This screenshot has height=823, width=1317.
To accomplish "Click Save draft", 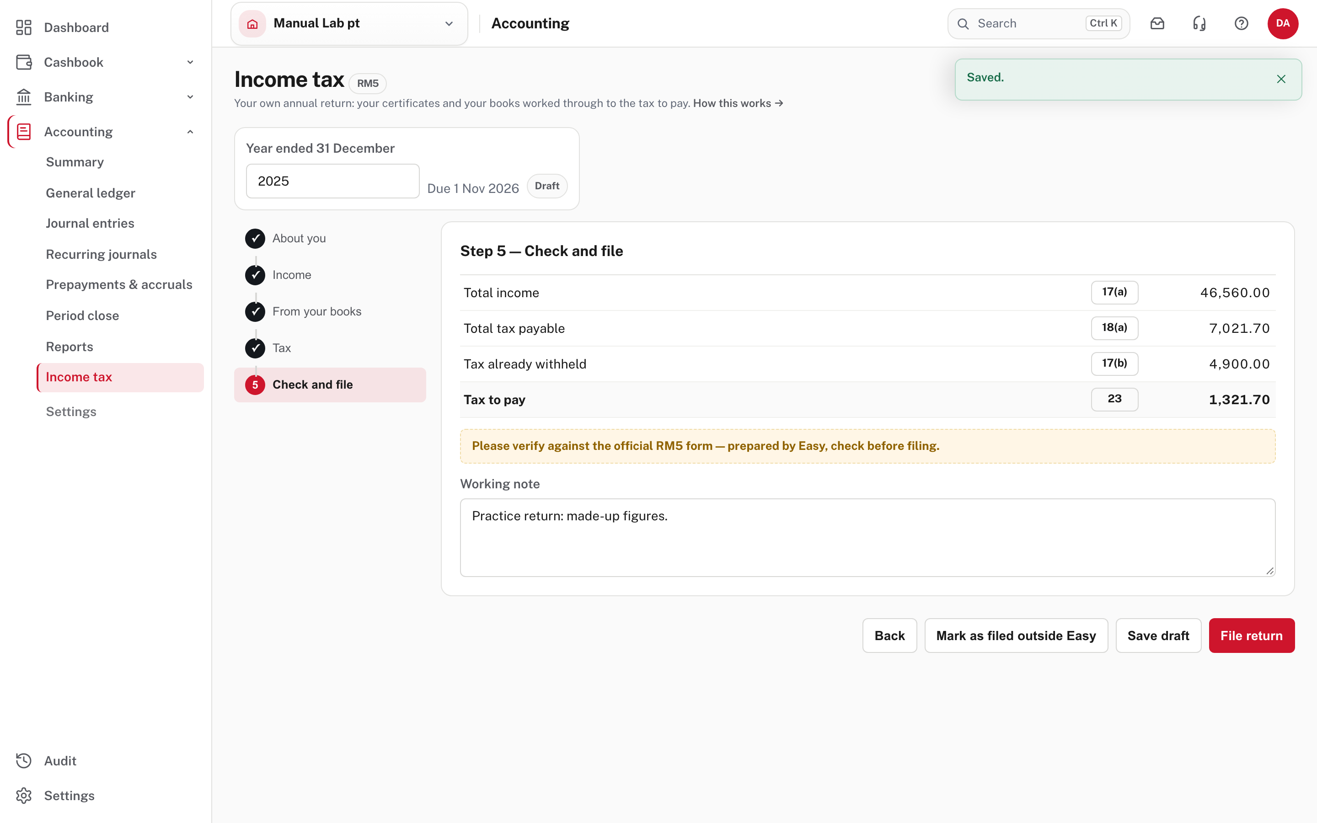I will pyautogui.click(x=1158, y=635).
